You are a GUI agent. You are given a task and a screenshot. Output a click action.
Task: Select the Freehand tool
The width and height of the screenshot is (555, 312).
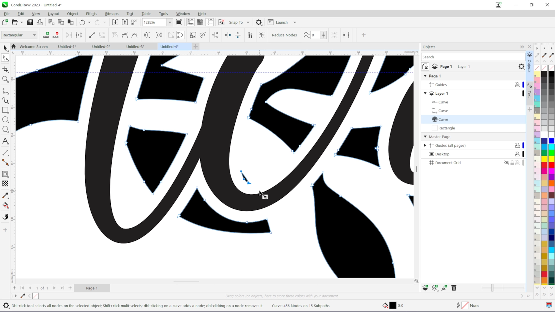[x=5, y=91]
